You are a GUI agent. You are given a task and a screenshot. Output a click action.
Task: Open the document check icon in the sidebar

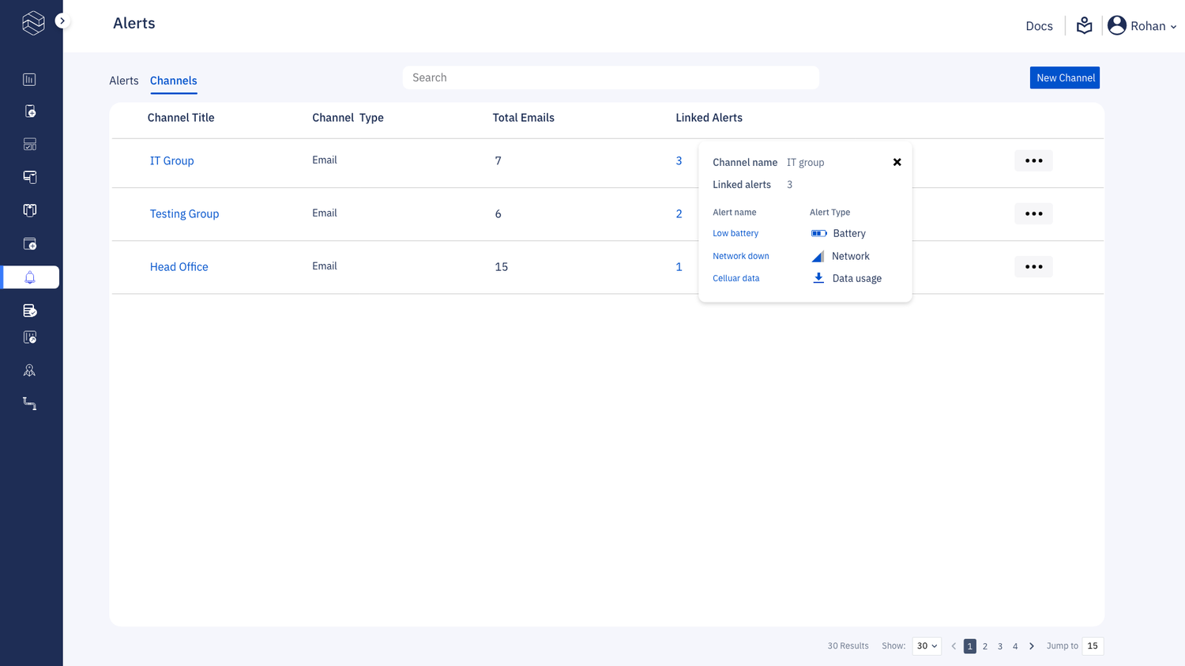point(29,310)
